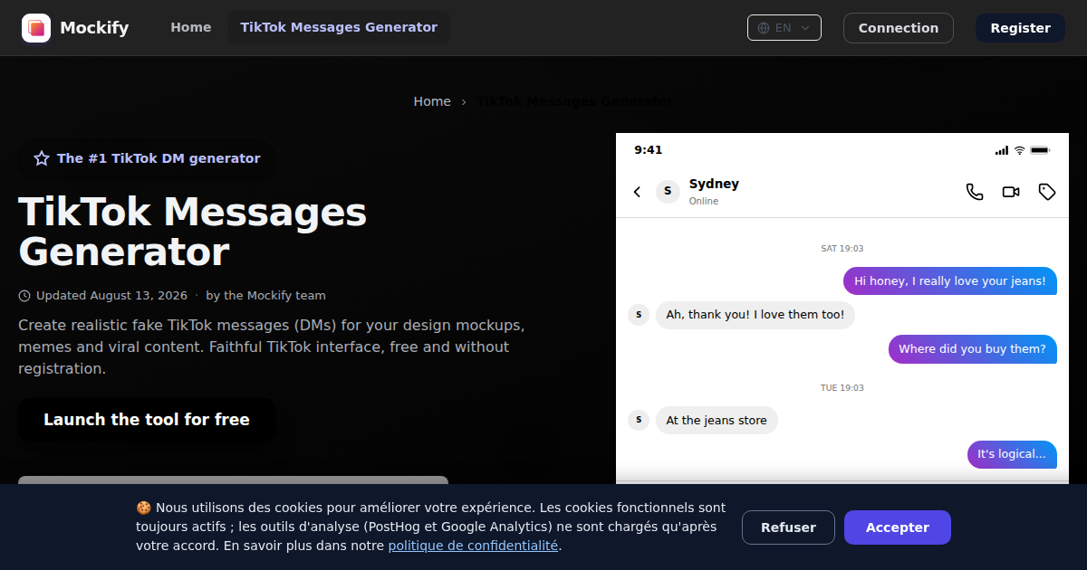Click Sydney's avatar in chat header
The image size is (1087, 570).
tap(668, 191)
